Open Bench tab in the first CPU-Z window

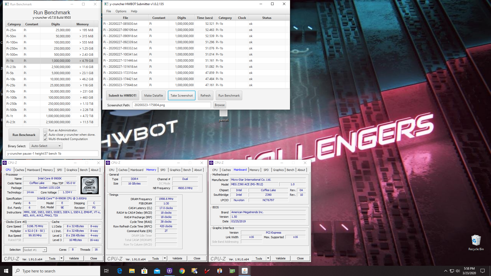click(84, 170)
